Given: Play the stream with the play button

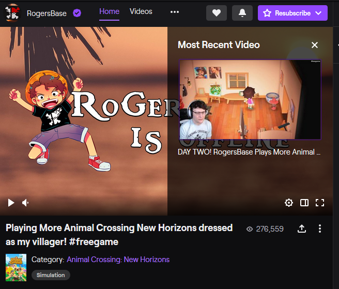Looking at the screenshot, I should [11, 203].
